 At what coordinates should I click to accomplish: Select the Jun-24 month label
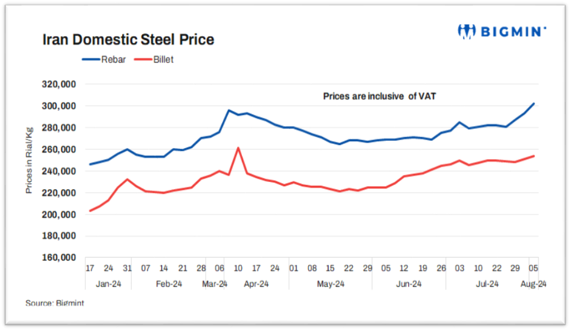[408, 283]
